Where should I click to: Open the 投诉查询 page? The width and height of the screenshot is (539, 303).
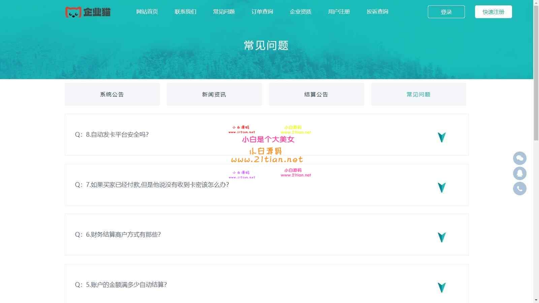377,11
